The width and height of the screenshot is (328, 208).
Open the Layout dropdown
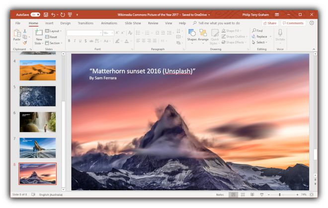54,31
